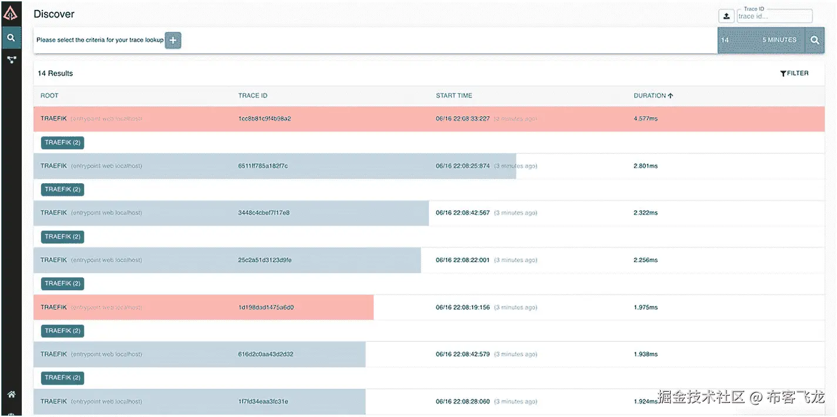Click the home icon in the sidebar
Viewport: 837px width, 417px height.
coord(11,394)
